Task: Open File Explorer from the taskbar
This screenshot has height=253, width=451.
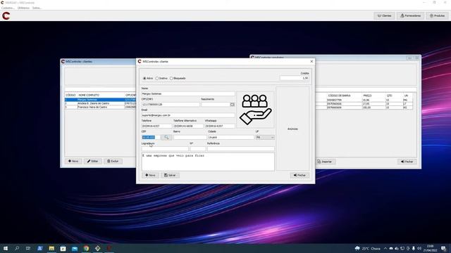Action: [x=51, y=248]
